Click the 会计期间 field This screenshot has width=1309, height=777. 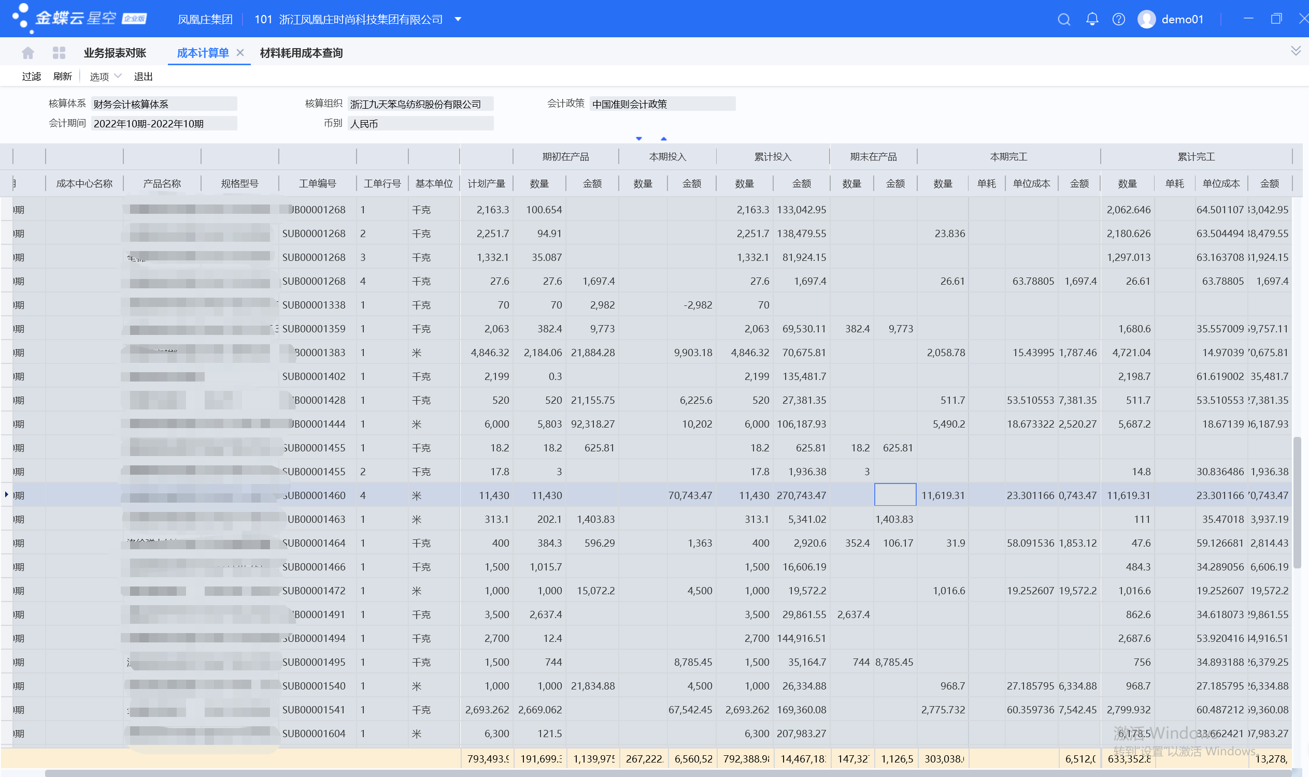pos(163,123)
